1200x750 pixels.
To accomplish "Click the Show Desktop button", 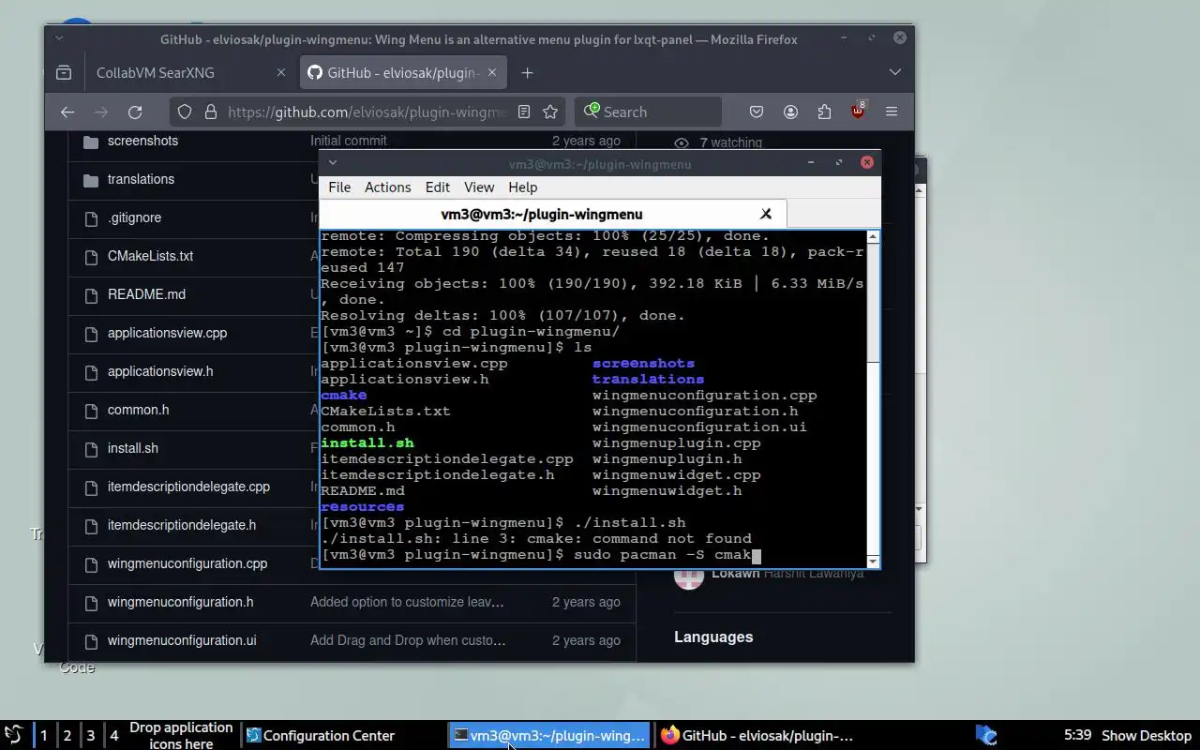I will tap(1146, 735).
